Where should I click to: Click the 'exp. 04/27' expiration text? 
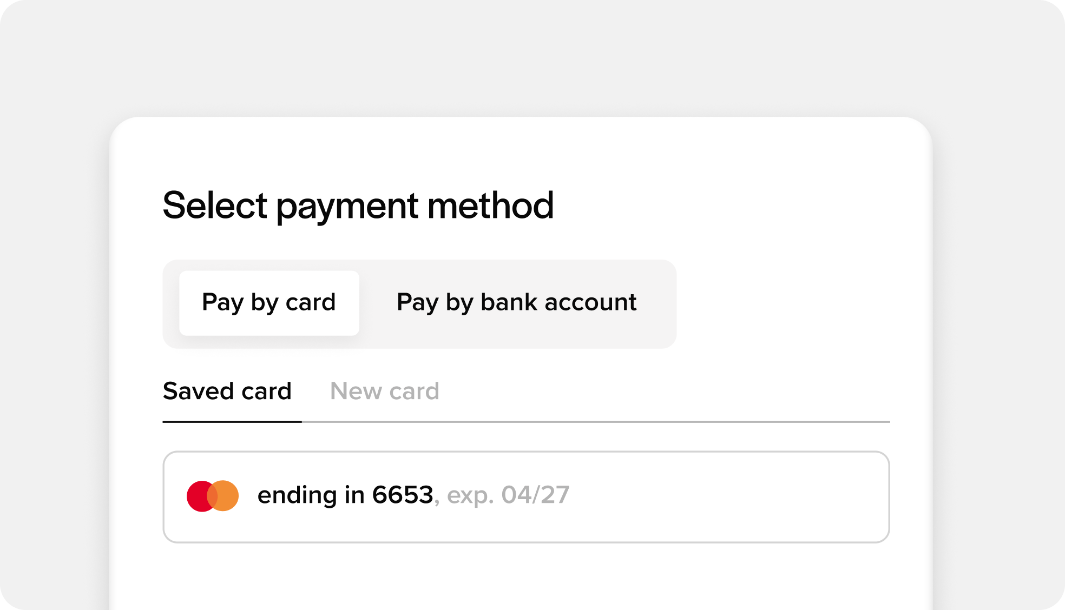click(x=508, y=495)
